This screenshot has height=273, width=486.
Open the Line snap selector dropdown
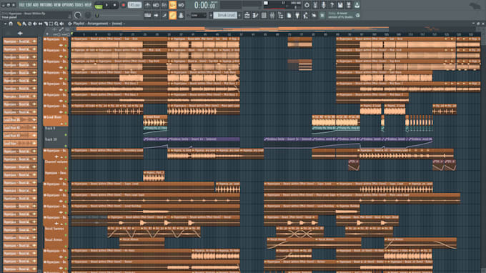[x=199, y=15]
